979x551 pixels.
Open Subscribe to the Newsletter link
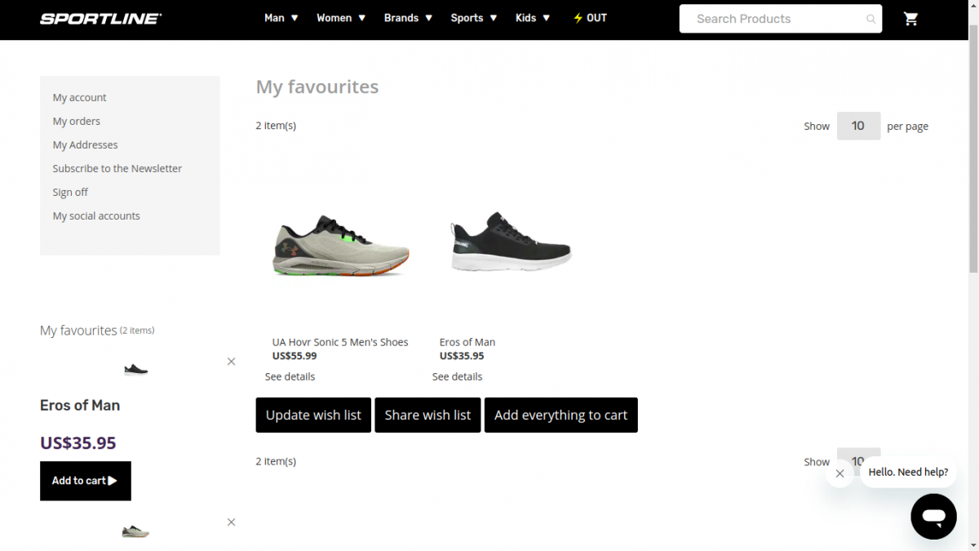click(117, 168)
